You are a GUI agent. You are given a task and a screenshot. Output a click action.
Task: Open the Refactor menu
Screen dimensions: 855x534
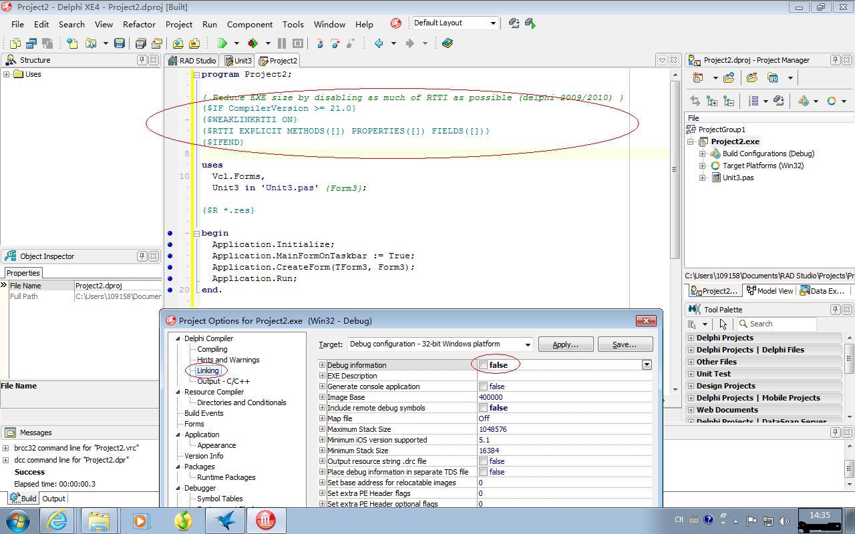tap(139, 24)
